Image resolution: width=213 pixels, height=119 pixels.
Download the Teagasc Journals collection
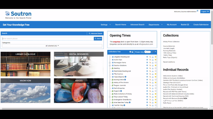[x=153, y=85]
